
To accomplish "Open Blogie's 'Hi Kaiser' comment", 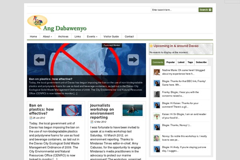I will click(180, 105).
